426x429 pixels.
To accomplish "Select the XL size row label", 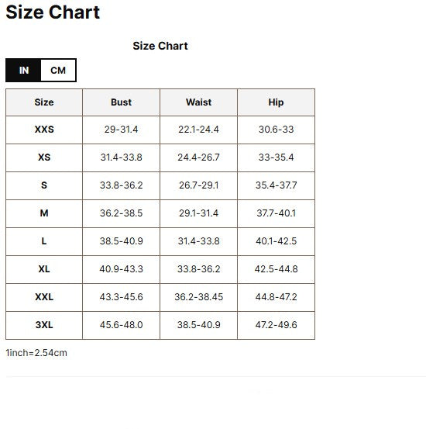I will coord(44,269).
